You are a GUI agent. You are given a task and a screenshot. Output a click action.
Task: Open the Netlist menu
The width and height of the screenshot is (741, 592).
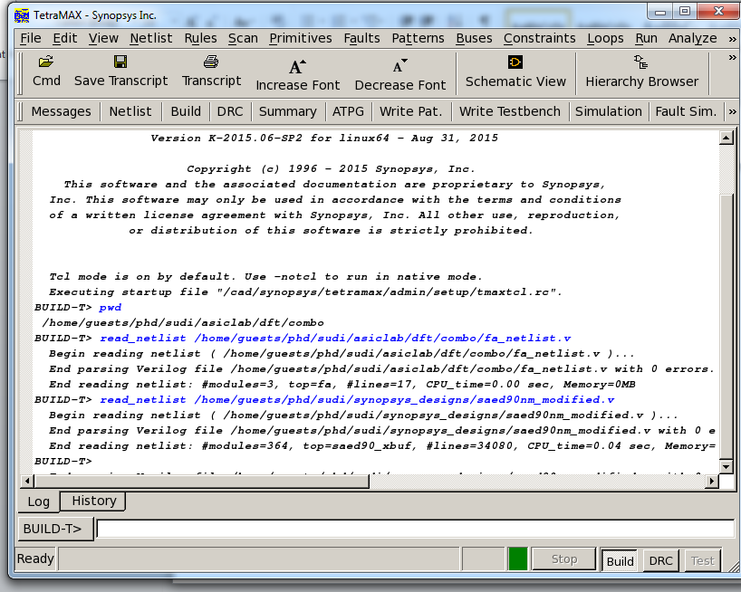point(151,38)
